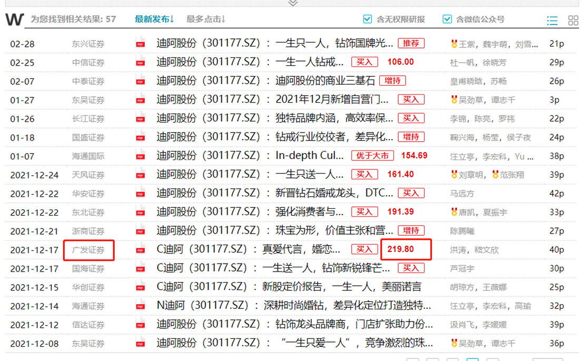Open report 钻饰龙头品牌商，门店扩张助力份...
Screen dimensions: 583x361
click(x=354, y=324)
